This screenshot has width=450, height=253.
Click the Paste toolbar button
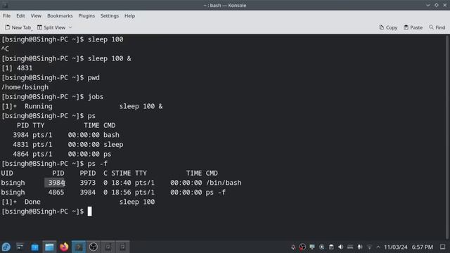[413, 27]
